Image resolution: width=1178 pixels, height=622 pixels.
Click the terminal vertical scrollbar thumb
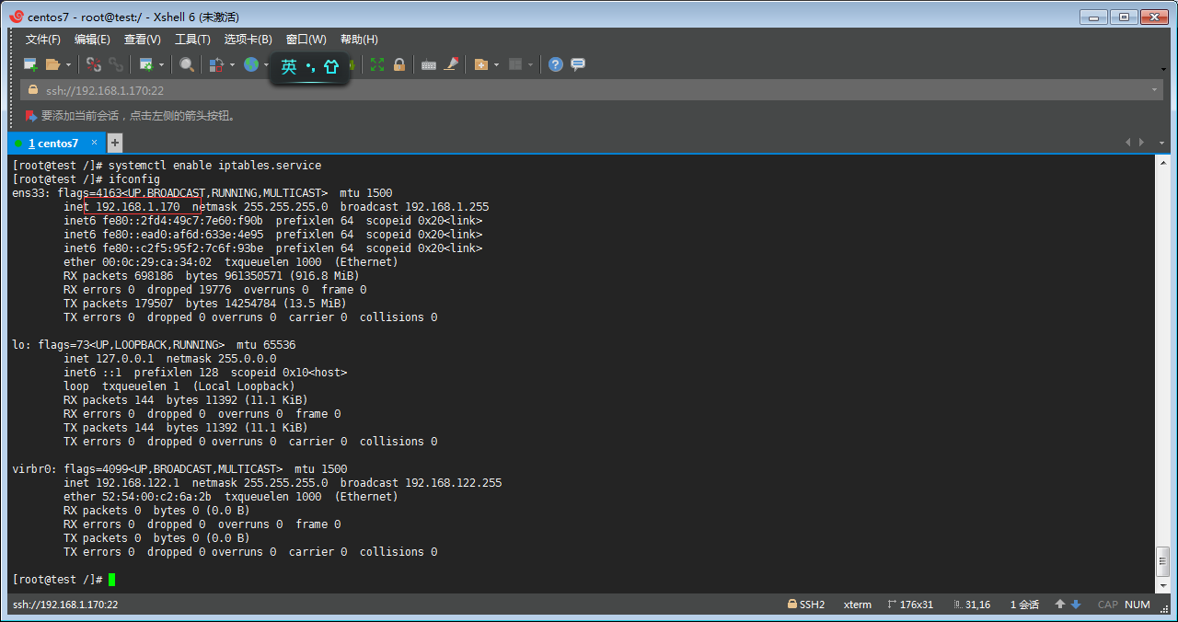click(x=1162, y=559)
